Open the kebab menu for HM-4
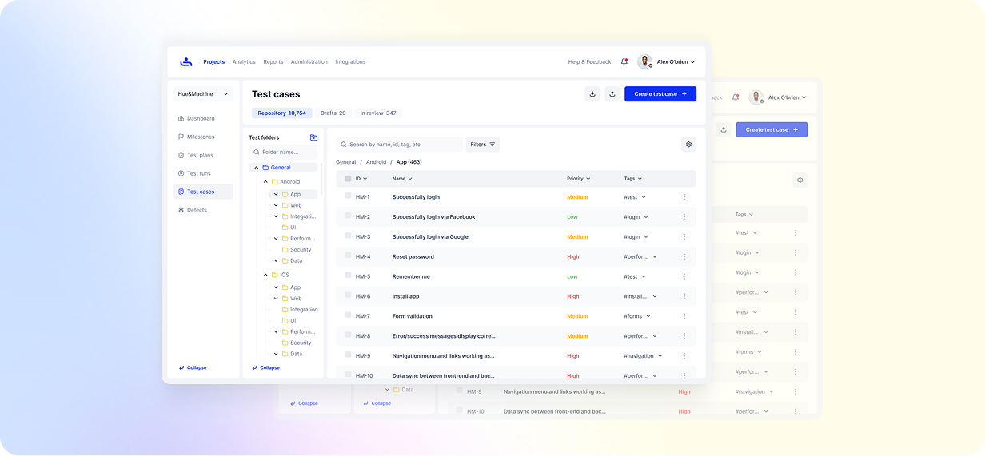985x456 pixels. (x=684, y=257)
